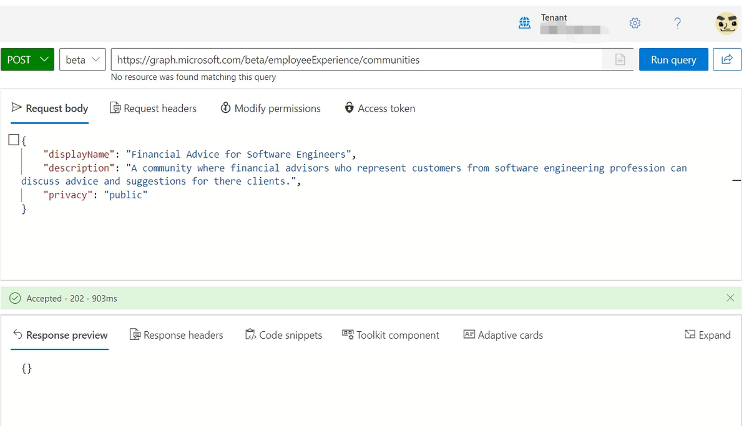This screenshot has height=426, width=749.
Task: Switch to the Request headers tab
Action: (x=153, y=108)
